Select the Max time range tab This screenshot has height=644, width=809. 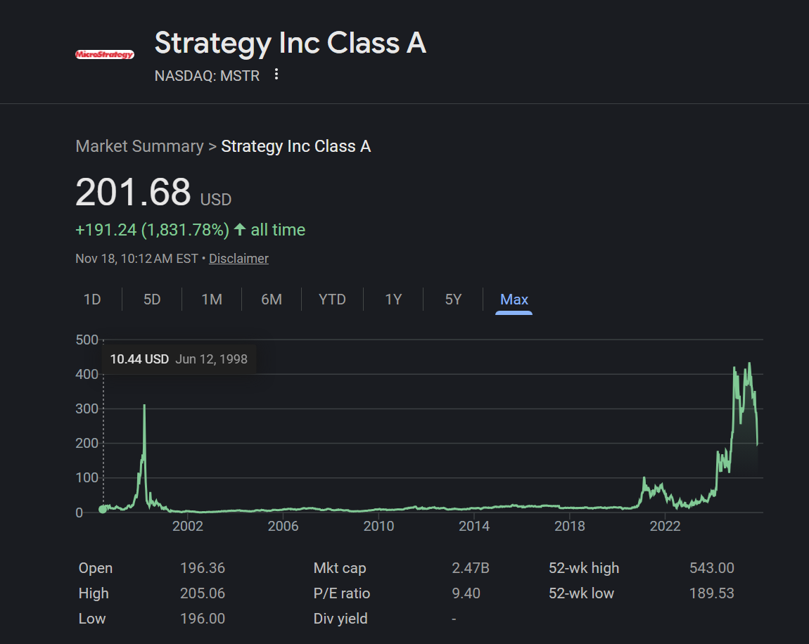tap(514, 300)
